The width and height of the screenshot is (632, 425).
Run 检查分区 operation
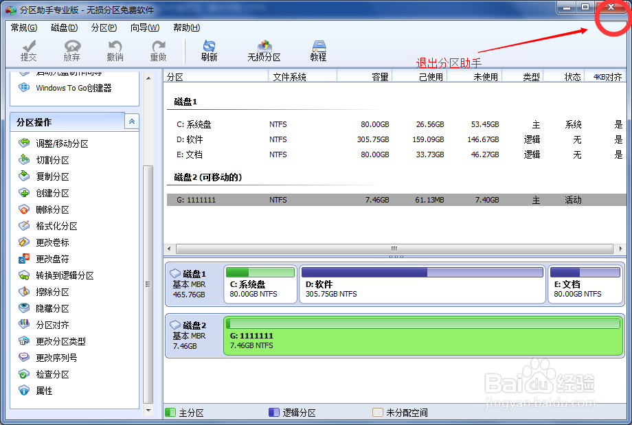click(x=44, y=374)
